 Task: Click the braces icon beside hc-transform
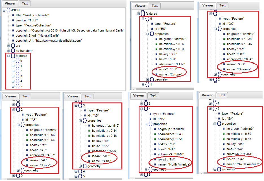click(13, 51)
